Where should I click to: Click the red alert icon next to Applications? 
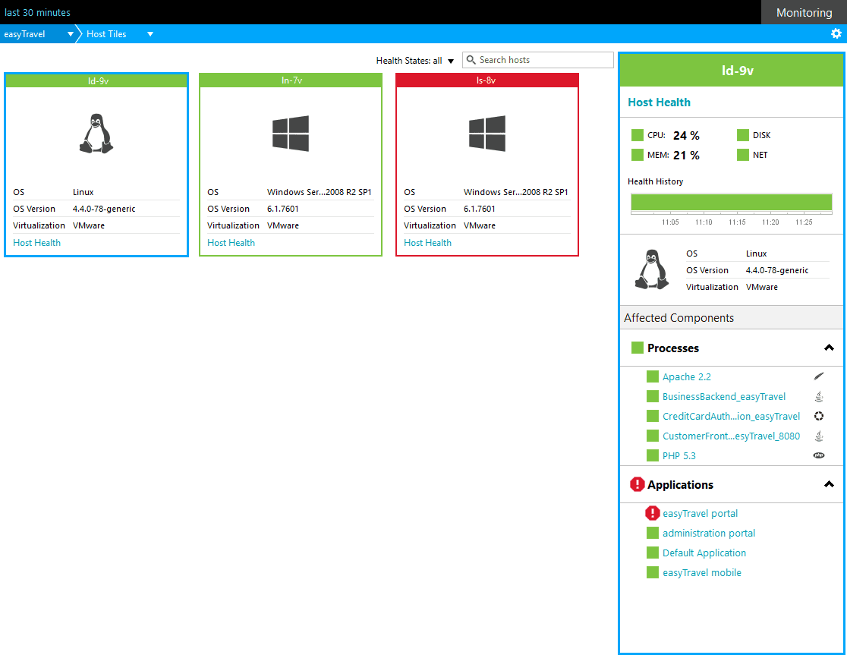638,484
